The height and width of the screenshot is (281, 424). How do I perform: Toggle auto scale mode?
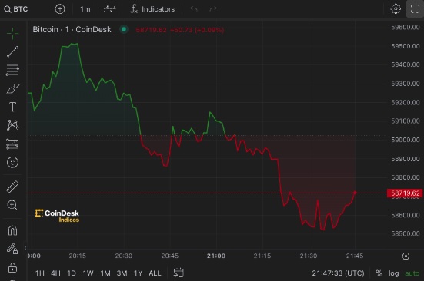412,273
